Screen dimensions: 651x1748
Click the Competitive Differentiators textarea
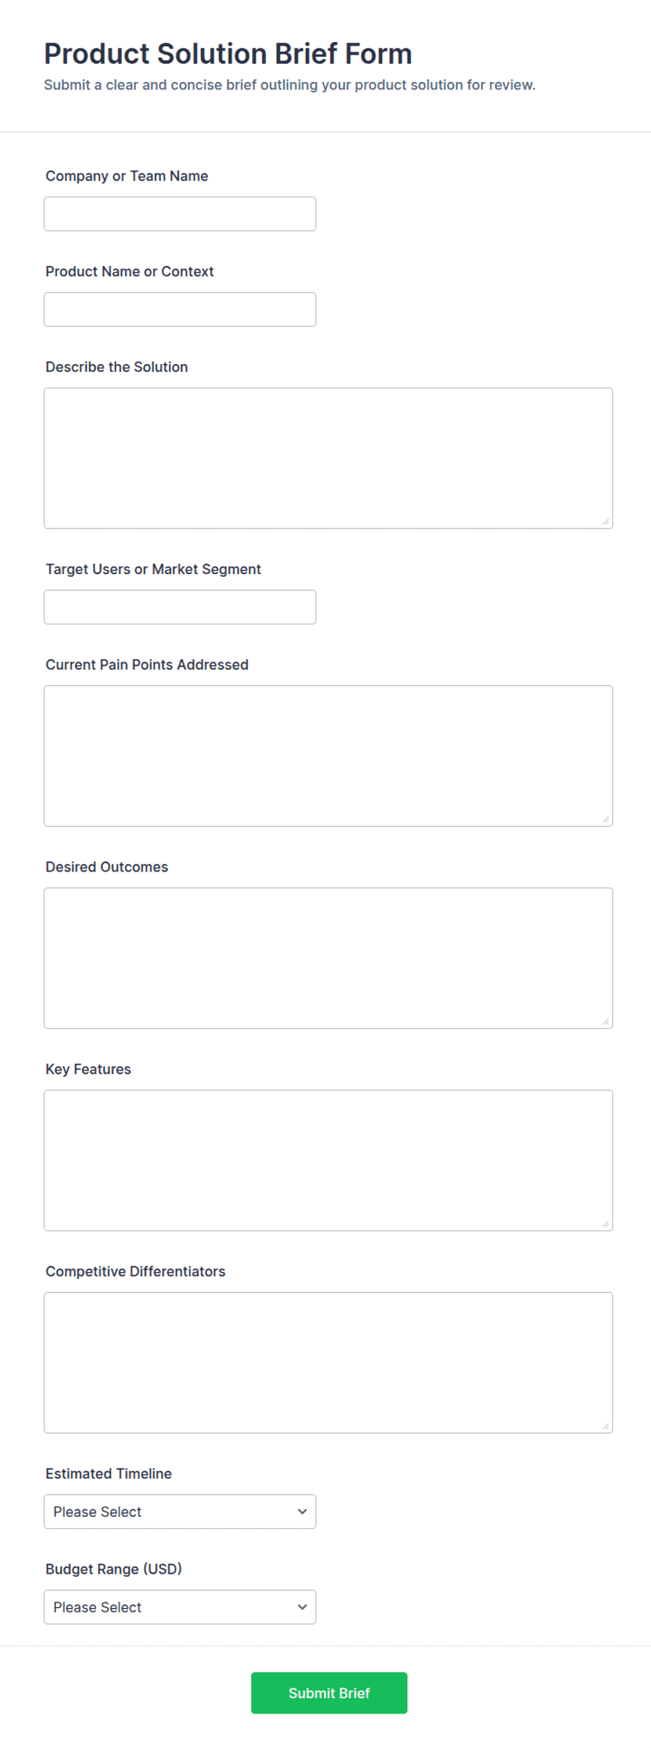click(328, 1363)
